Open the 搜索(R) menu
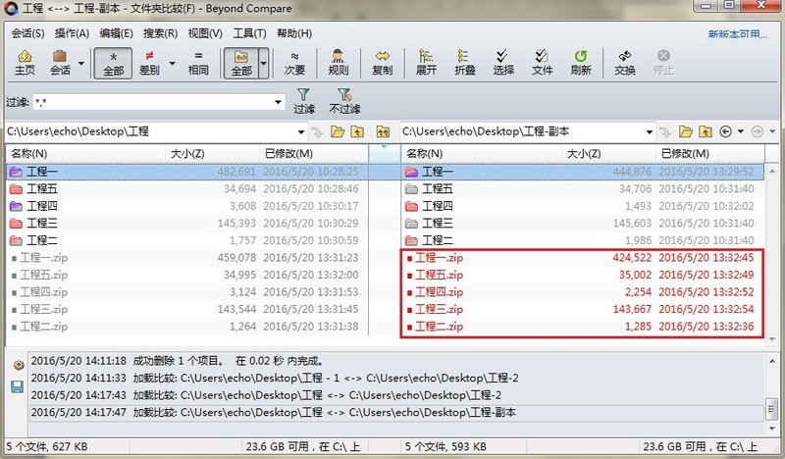This screenshot has width=785, height=459. pyautogui.click(x=160, y=33)
